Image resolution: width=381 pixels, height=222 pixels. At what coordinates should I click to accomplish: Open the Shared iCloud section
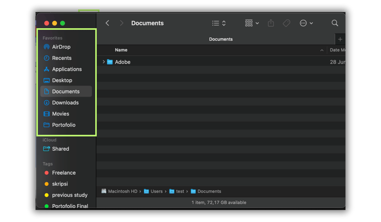(x=61, y=149)
